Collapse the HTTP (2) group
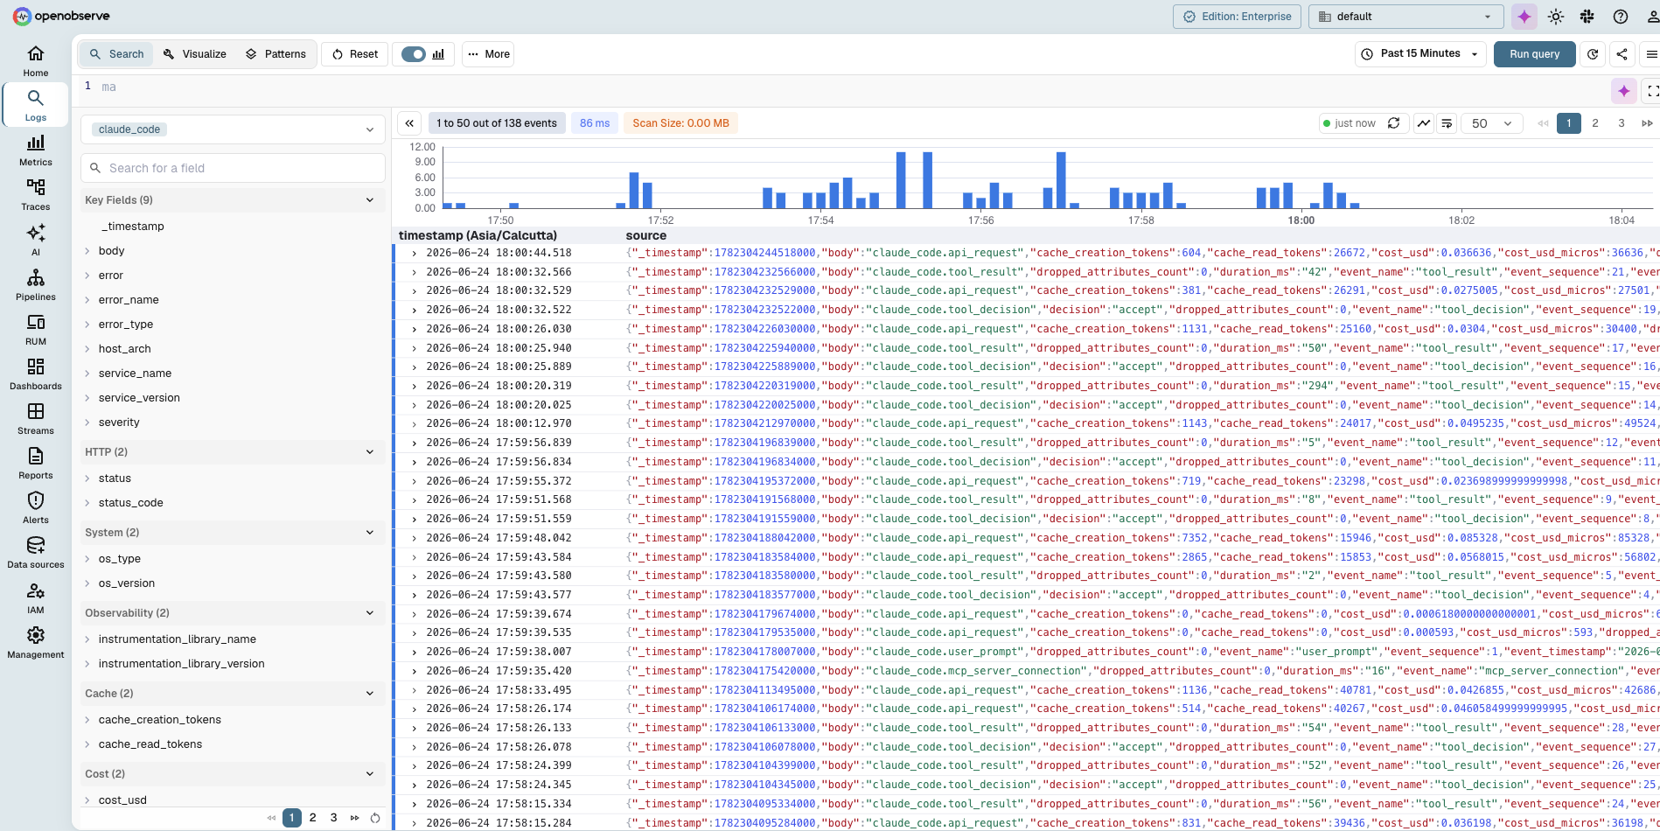Viewport: 1660px width, 831px height. click(x=233, y=452)
